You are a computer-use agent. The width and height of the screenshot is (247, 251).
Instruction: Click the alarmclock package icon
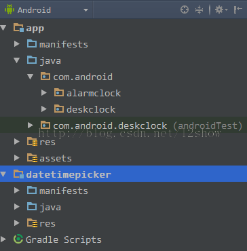tap(59, 92)
